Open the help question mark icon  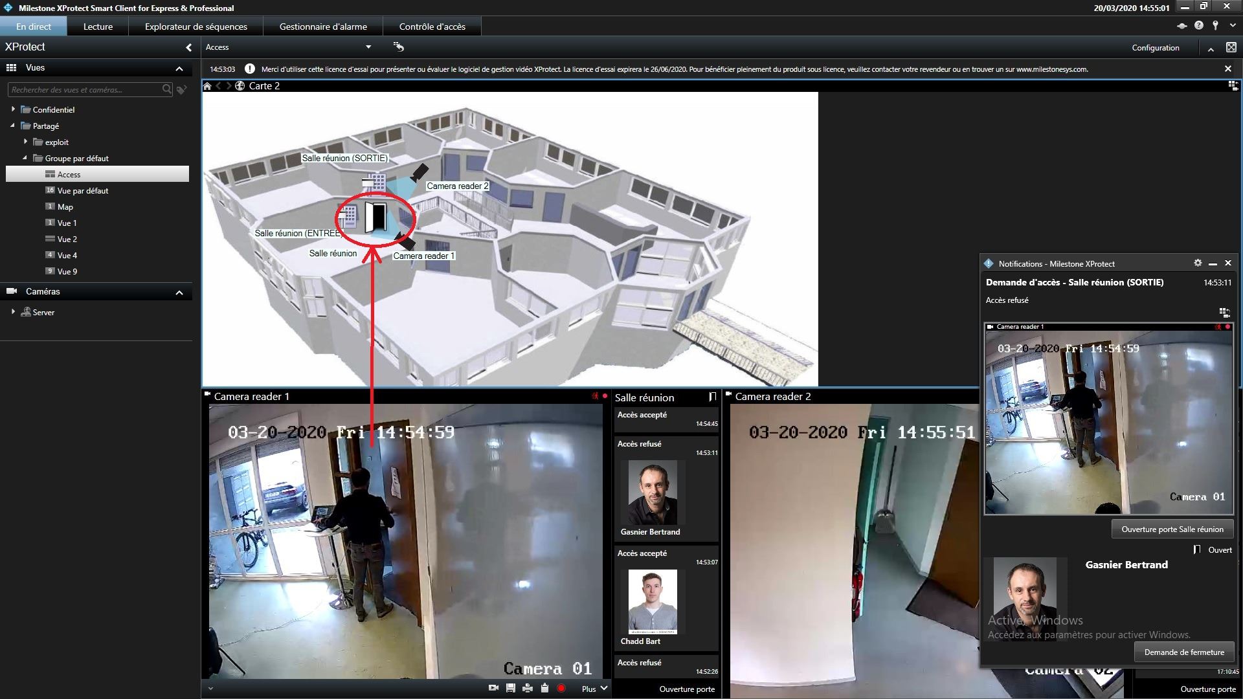coord(1199,25)
